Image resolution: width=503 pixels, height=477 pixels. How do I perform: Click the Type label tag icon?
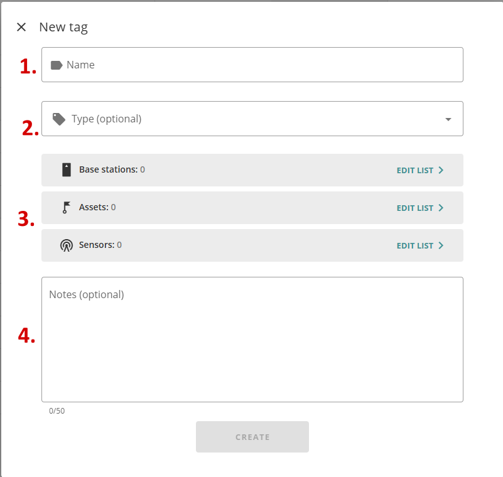coord(59,119)
